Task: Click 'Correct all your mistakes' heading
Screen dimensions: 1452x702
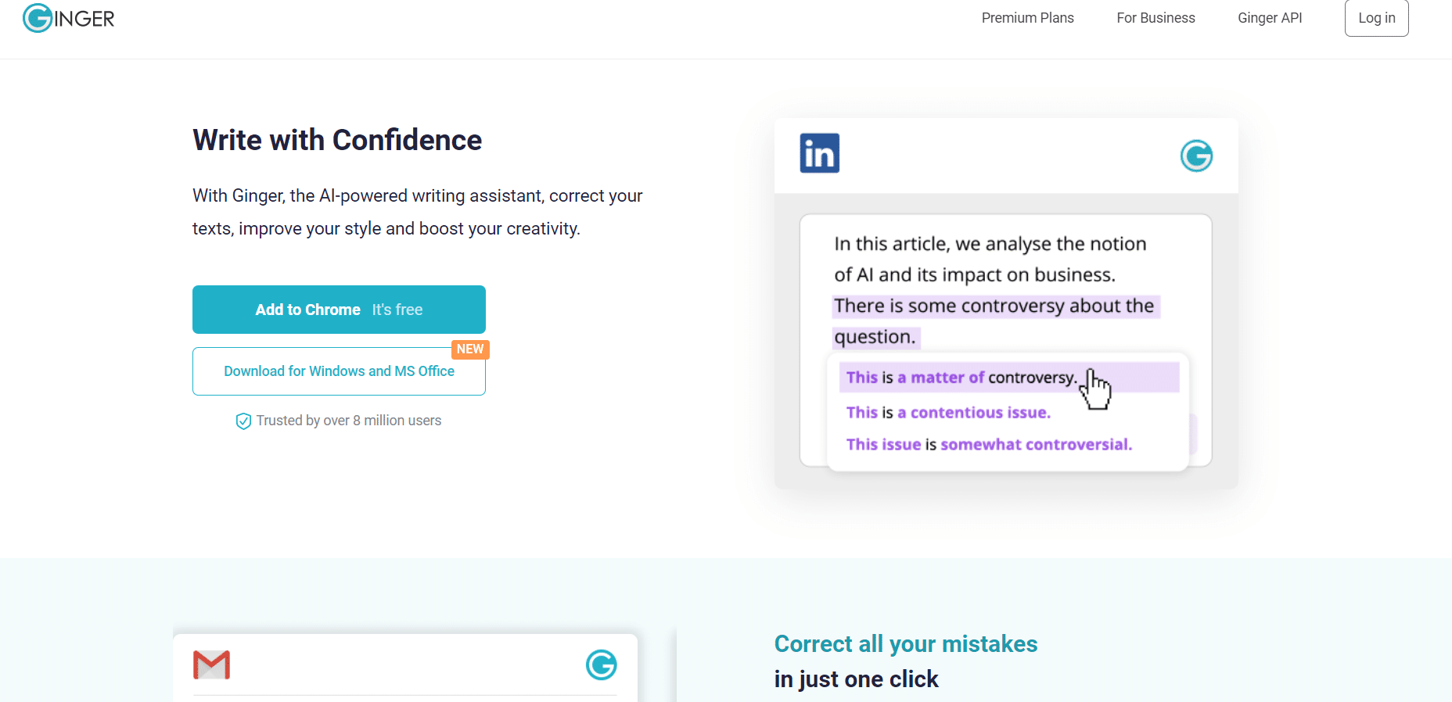Action: tap(906, 644)
